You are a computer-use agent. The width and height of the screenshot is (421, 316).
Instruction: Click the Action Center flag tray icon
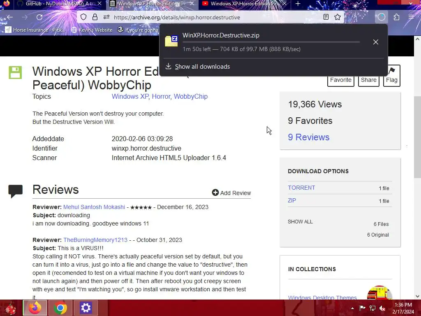(363, 308)
